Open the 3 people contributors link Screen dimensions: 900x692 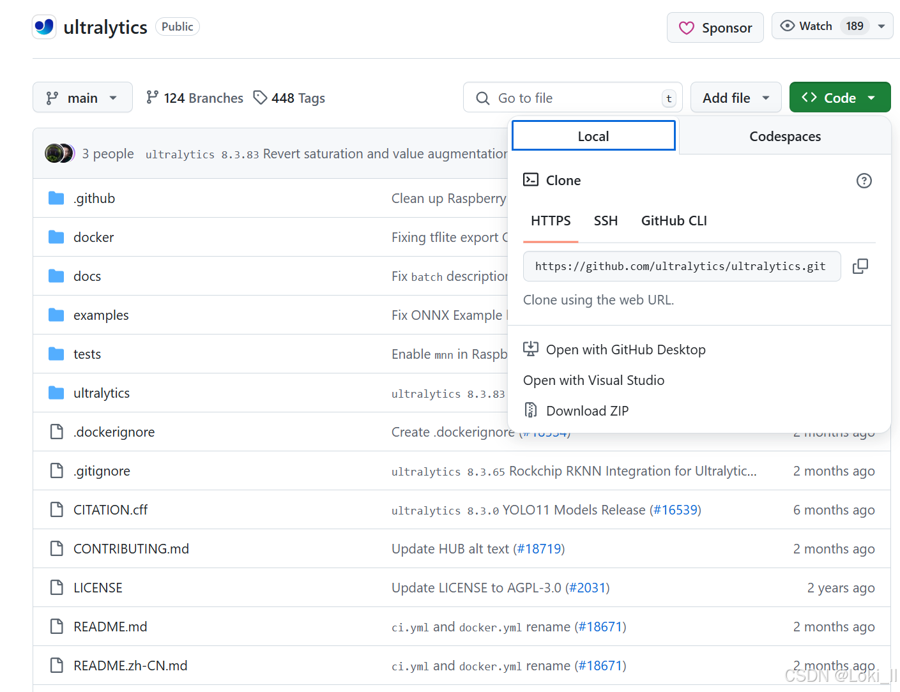click(108, 154)
